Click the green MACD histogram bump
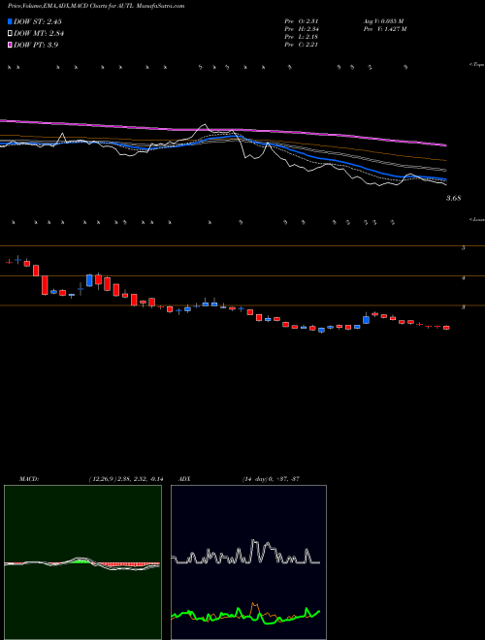The image size is (485, 640). pyautogui.click(x=81, y=561)
